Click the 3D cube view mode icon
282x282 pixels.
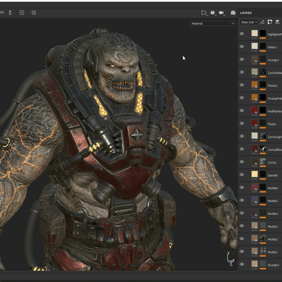(x=213, y=13)
